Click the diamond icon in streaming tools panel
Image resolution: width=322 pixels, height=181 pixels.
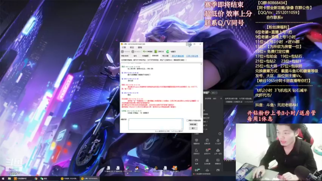coord(218,141)
